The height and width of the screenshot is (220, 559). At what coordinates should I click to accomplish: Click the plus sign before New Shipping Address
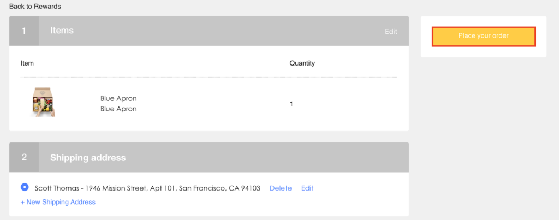(x=23, y=202)
